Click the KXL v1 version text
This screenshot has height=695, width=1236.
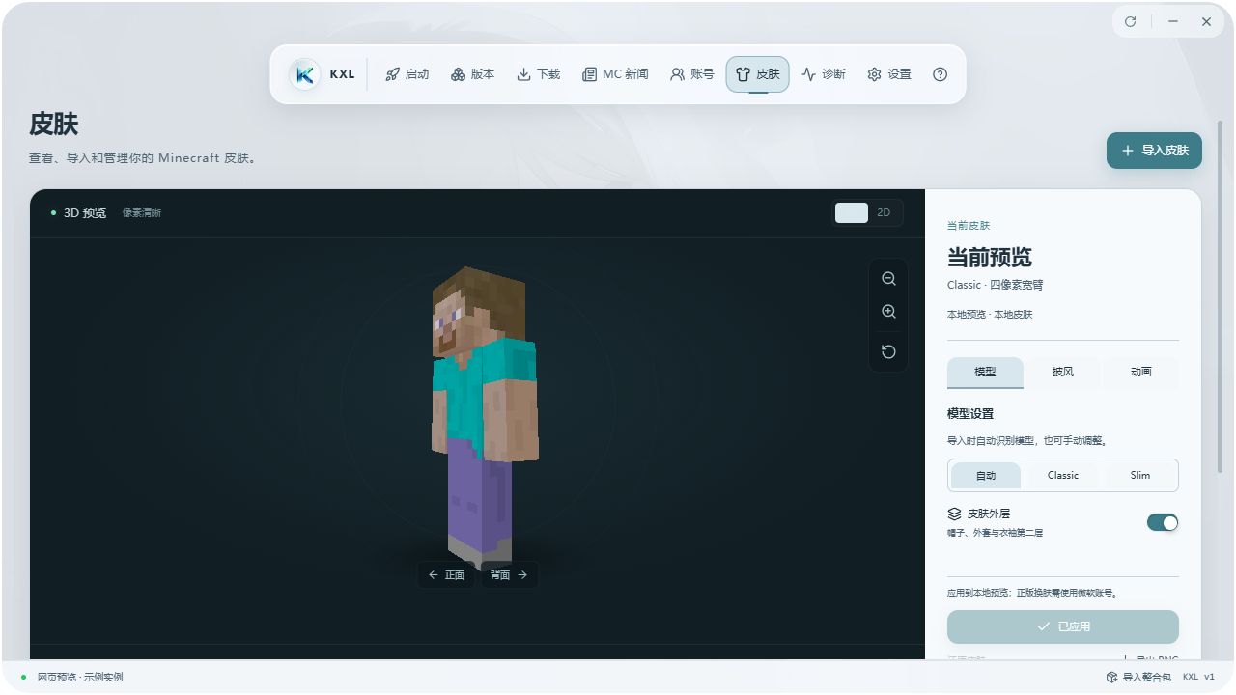click(1198, 677)
